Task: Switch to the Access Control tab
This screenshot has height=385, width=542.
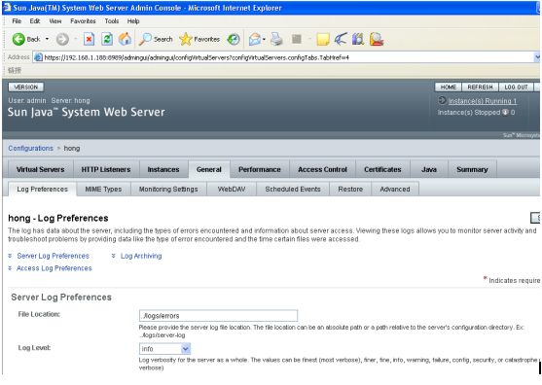Action: [x=322, y=169]
